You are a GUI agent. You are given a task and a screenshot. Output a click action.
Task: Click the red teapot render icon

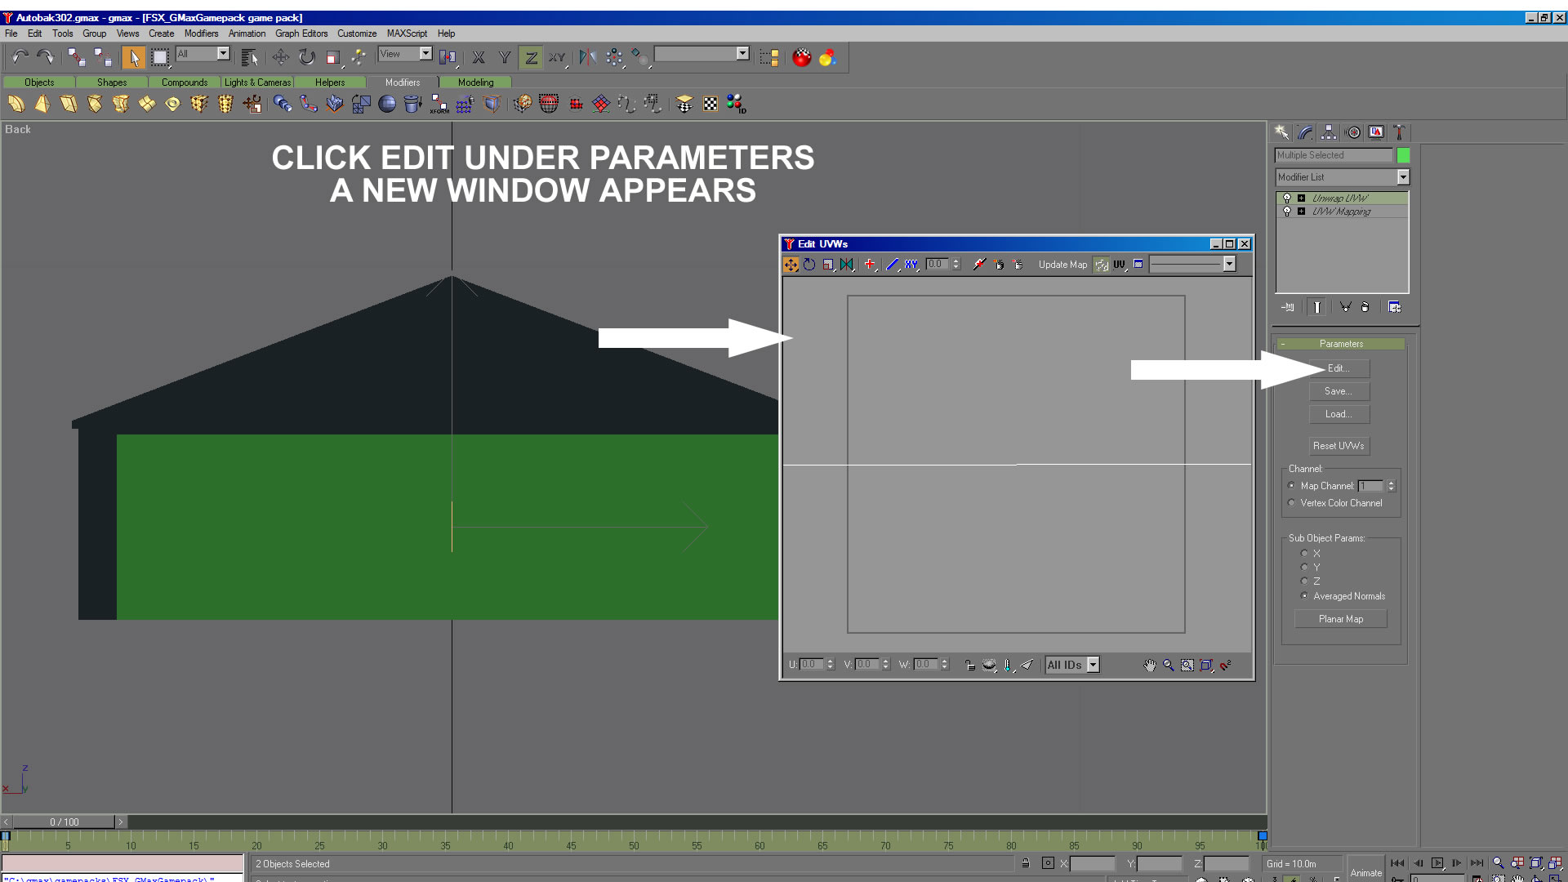pos(802,57)
